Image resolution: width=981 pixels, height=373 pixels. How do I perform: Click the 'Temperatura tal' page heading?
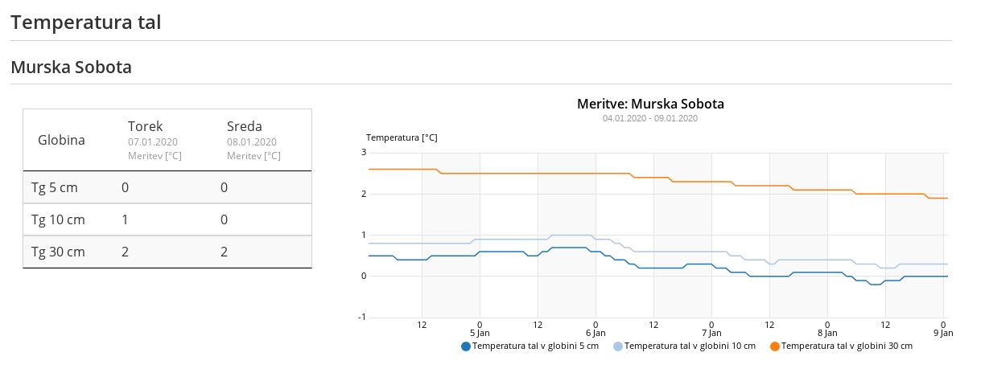[x=86, y=22]
